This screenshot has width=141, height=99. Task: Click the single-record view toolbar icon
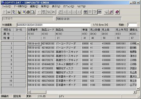[x=85, y=12]
